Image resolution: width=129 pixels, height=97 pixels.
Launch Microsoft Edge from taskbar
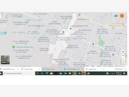pos(47,73)
